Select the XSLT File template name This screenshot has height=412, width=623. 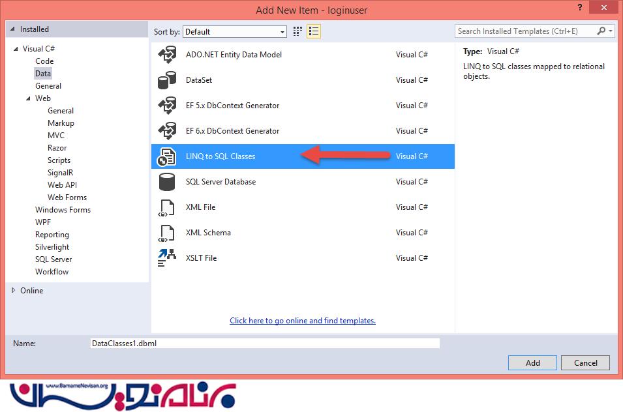[x=201, y=258]
